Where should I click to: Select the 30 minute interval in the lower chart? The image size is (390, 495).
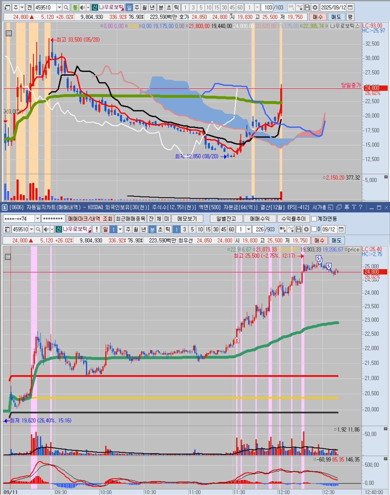pyautogui.click(x=216, y=229)
